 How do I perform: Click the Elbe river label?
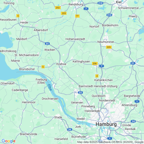tap(50, 87)
